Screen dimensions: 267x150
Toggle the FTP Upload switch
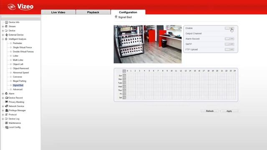coord(229,50)
